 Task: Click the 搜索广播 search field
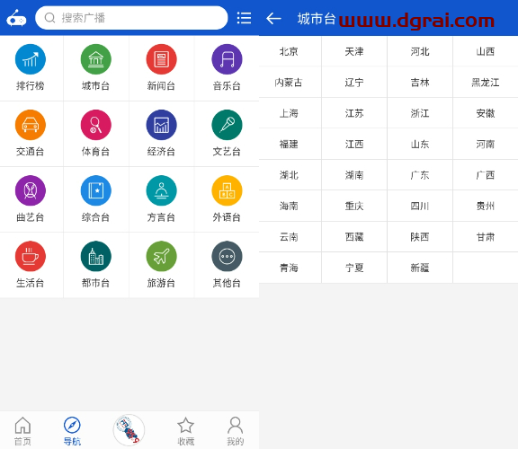point(131,18)
